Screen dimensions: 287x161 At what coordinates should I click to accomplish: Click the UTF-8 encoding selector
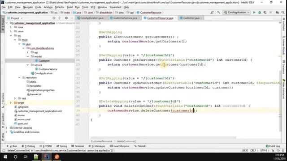[265, 151]
